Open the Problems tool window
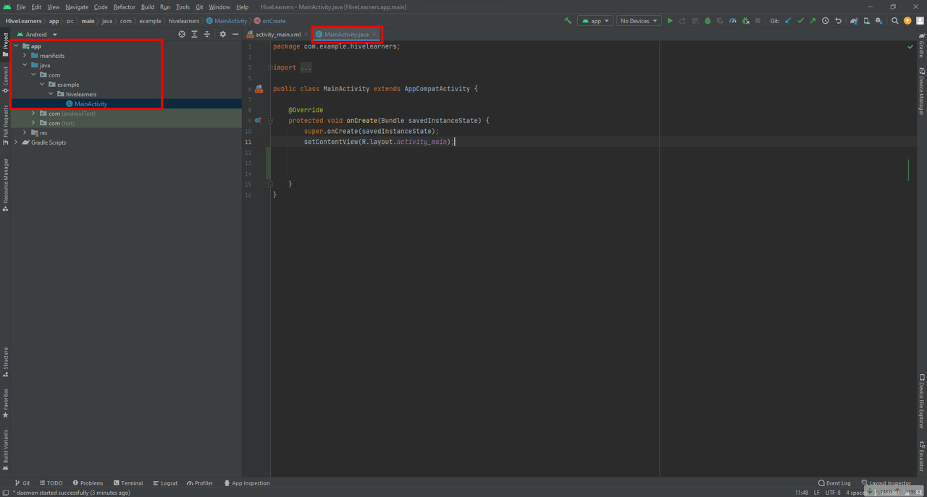Image resolution: width=927 pixels, height=497 pixels. click(88, 483)
